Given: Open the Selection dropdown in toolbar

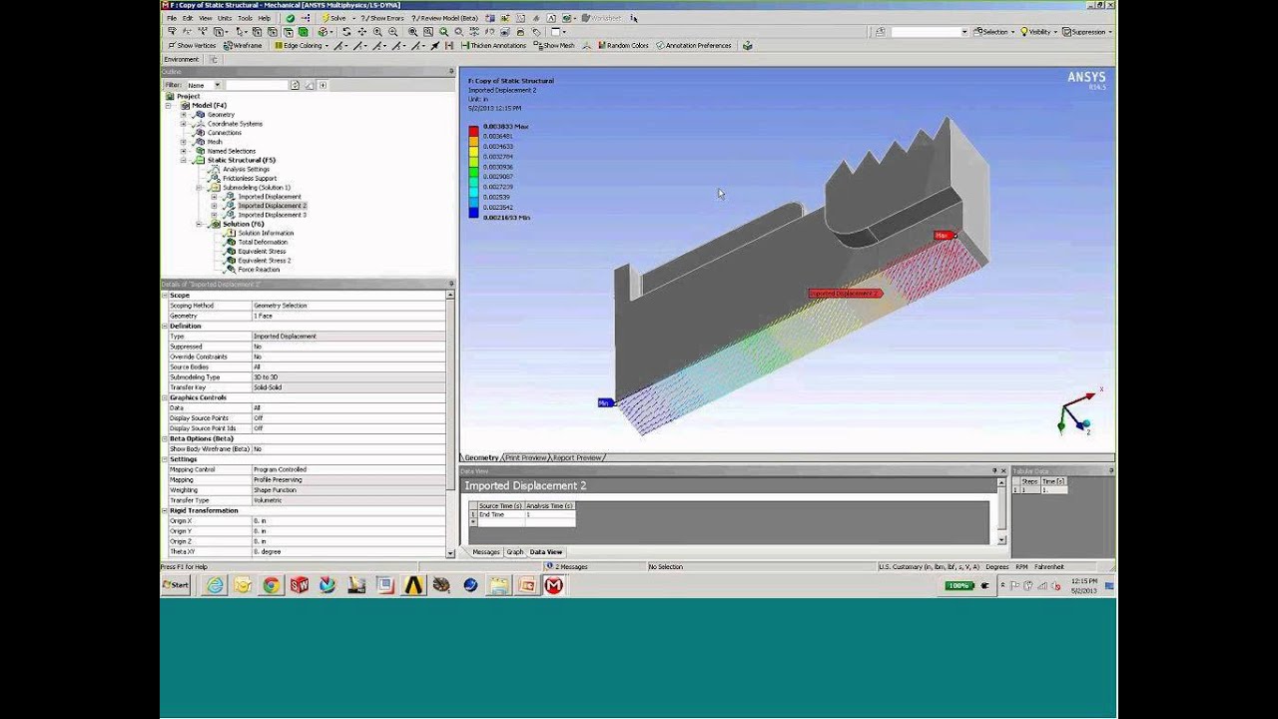Looking at the screenshot, I should point(993,32).
